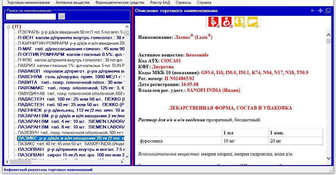Select ЛАВЕНУМ гель д/наружн. прим. row
The height and width of the screenshot is (175, 336).
click(x=71, y=77)
